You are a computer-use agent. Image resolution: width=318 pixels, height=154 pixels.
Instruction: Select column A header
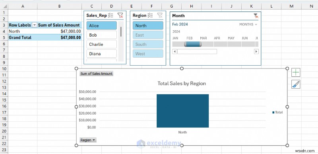coord(23,6)
